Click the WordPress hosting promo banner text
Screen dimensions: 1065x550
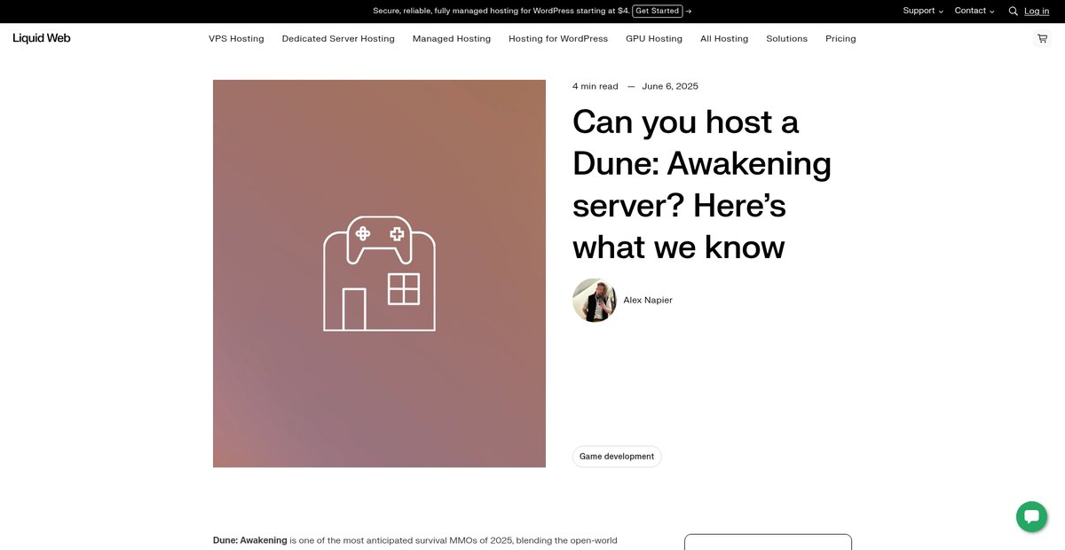coord(501,11)
